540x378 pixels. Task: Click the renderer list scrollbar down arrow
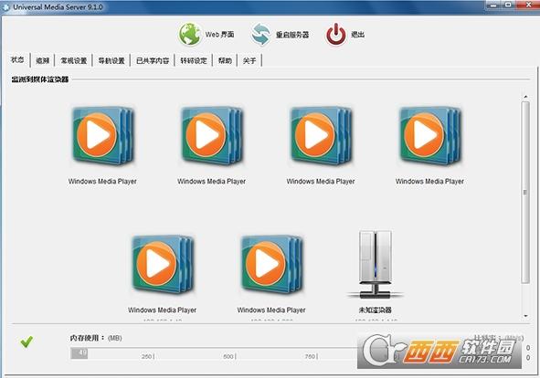click(525, 316)
